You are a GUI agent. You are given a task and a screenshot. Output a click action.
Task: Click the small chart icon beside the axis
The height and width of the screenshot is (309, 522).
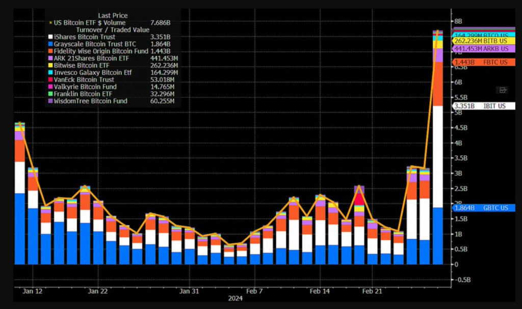click(x=503, y=90)
